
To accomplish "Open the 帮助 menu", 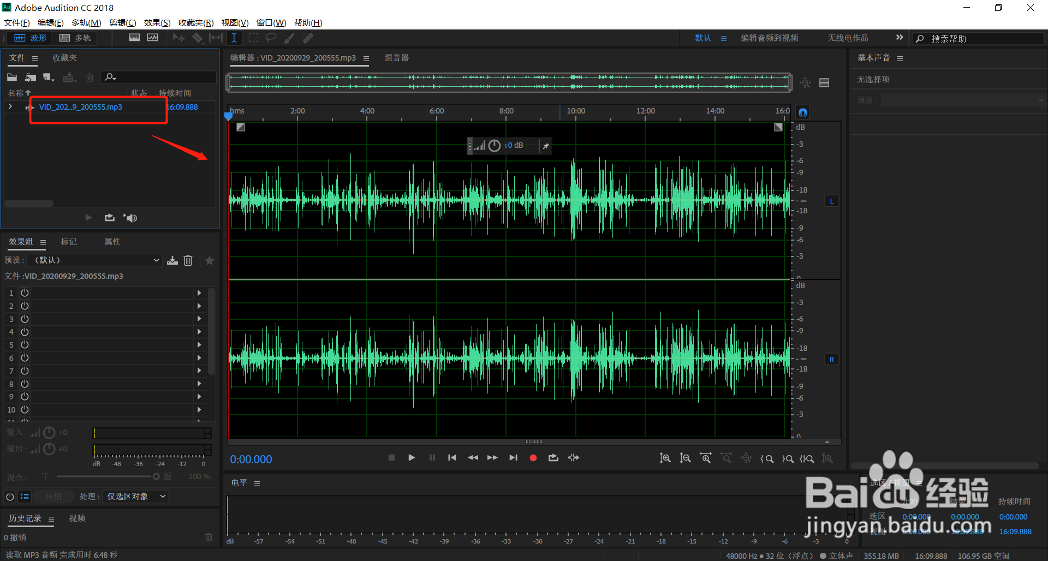I will click(x=308, y=23).
